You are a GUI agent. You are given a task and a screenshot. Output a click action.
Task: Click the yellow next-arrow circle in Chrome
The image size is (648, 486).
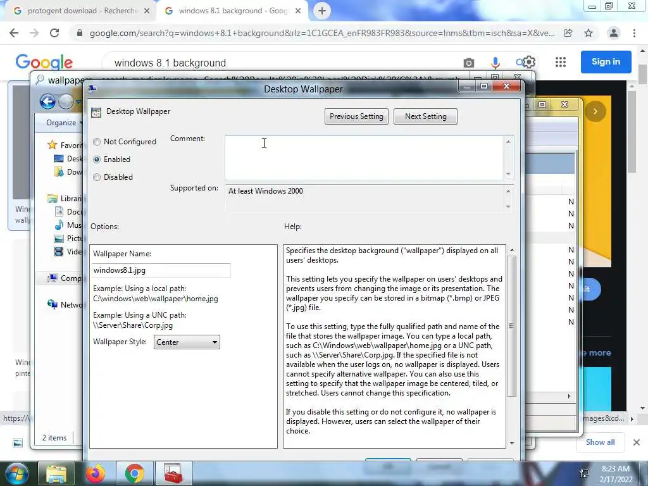(595, 111)
